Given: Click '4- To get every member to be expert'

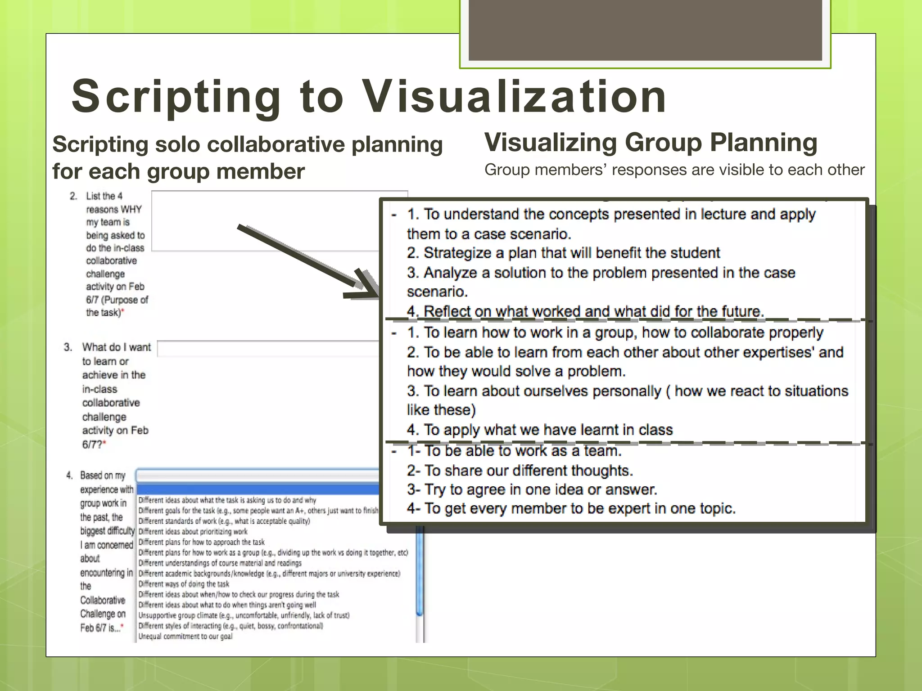Looking at the screenshot, I should 571,508.
